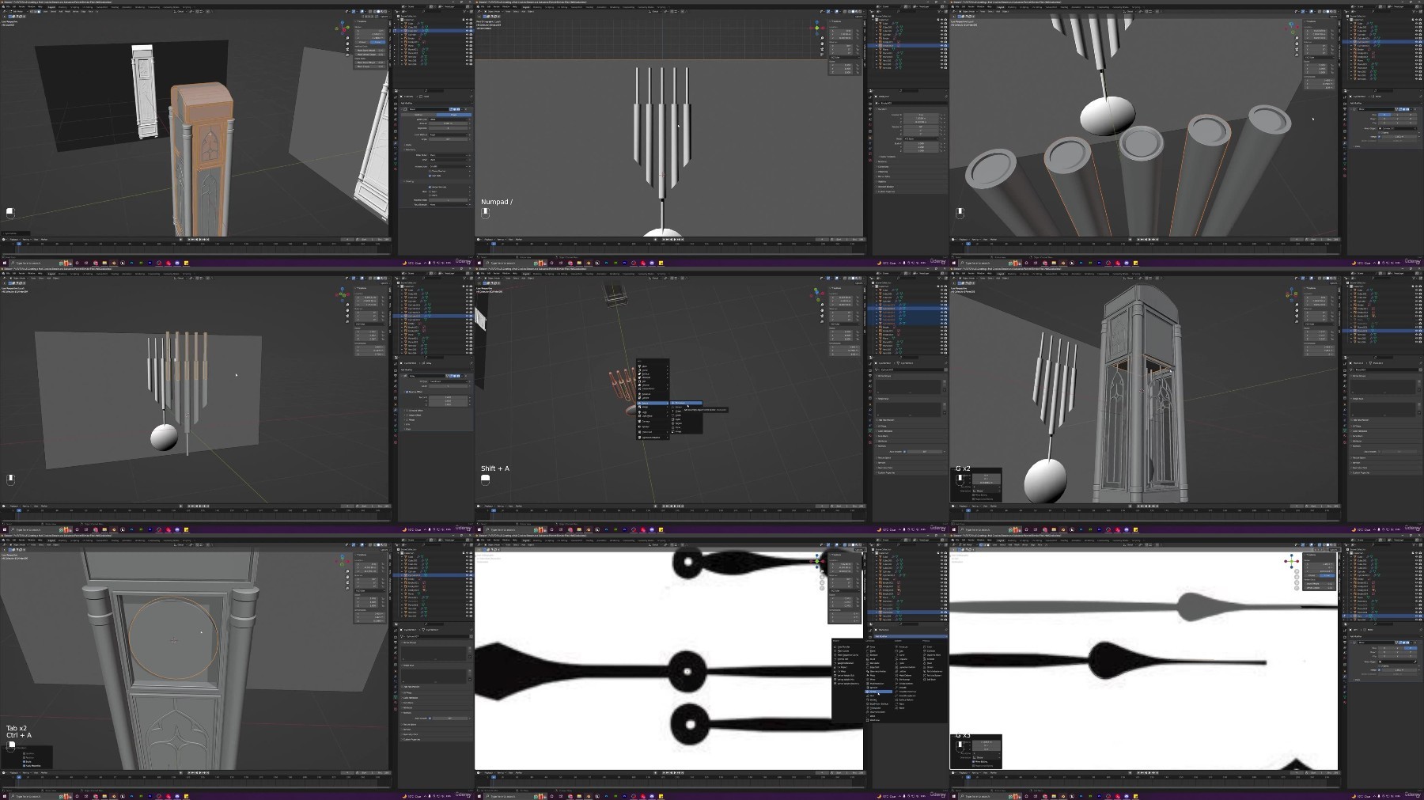Hide highlighted Outliner object eye in Numpad / screenshot
This screenshot has width=1424, height=800.
pos(941,46)
